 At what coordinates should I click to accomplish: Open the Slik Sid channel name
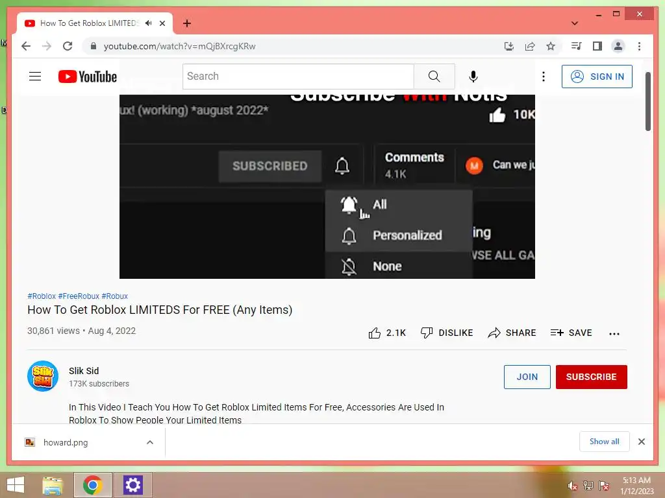(84, 371)
